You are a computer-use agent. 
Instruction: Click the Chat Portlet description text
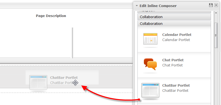click(x=172, y=65)
